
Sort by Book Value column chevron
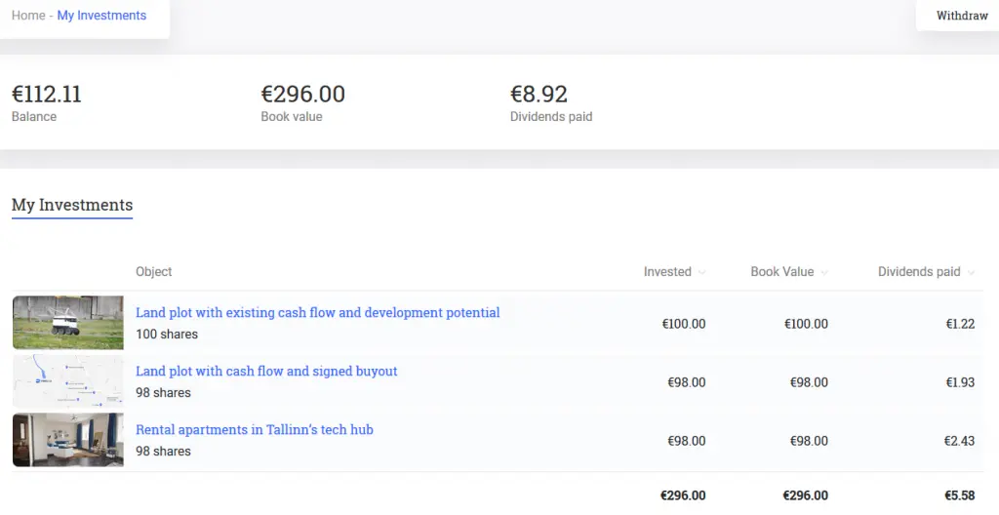click(823, 273)
